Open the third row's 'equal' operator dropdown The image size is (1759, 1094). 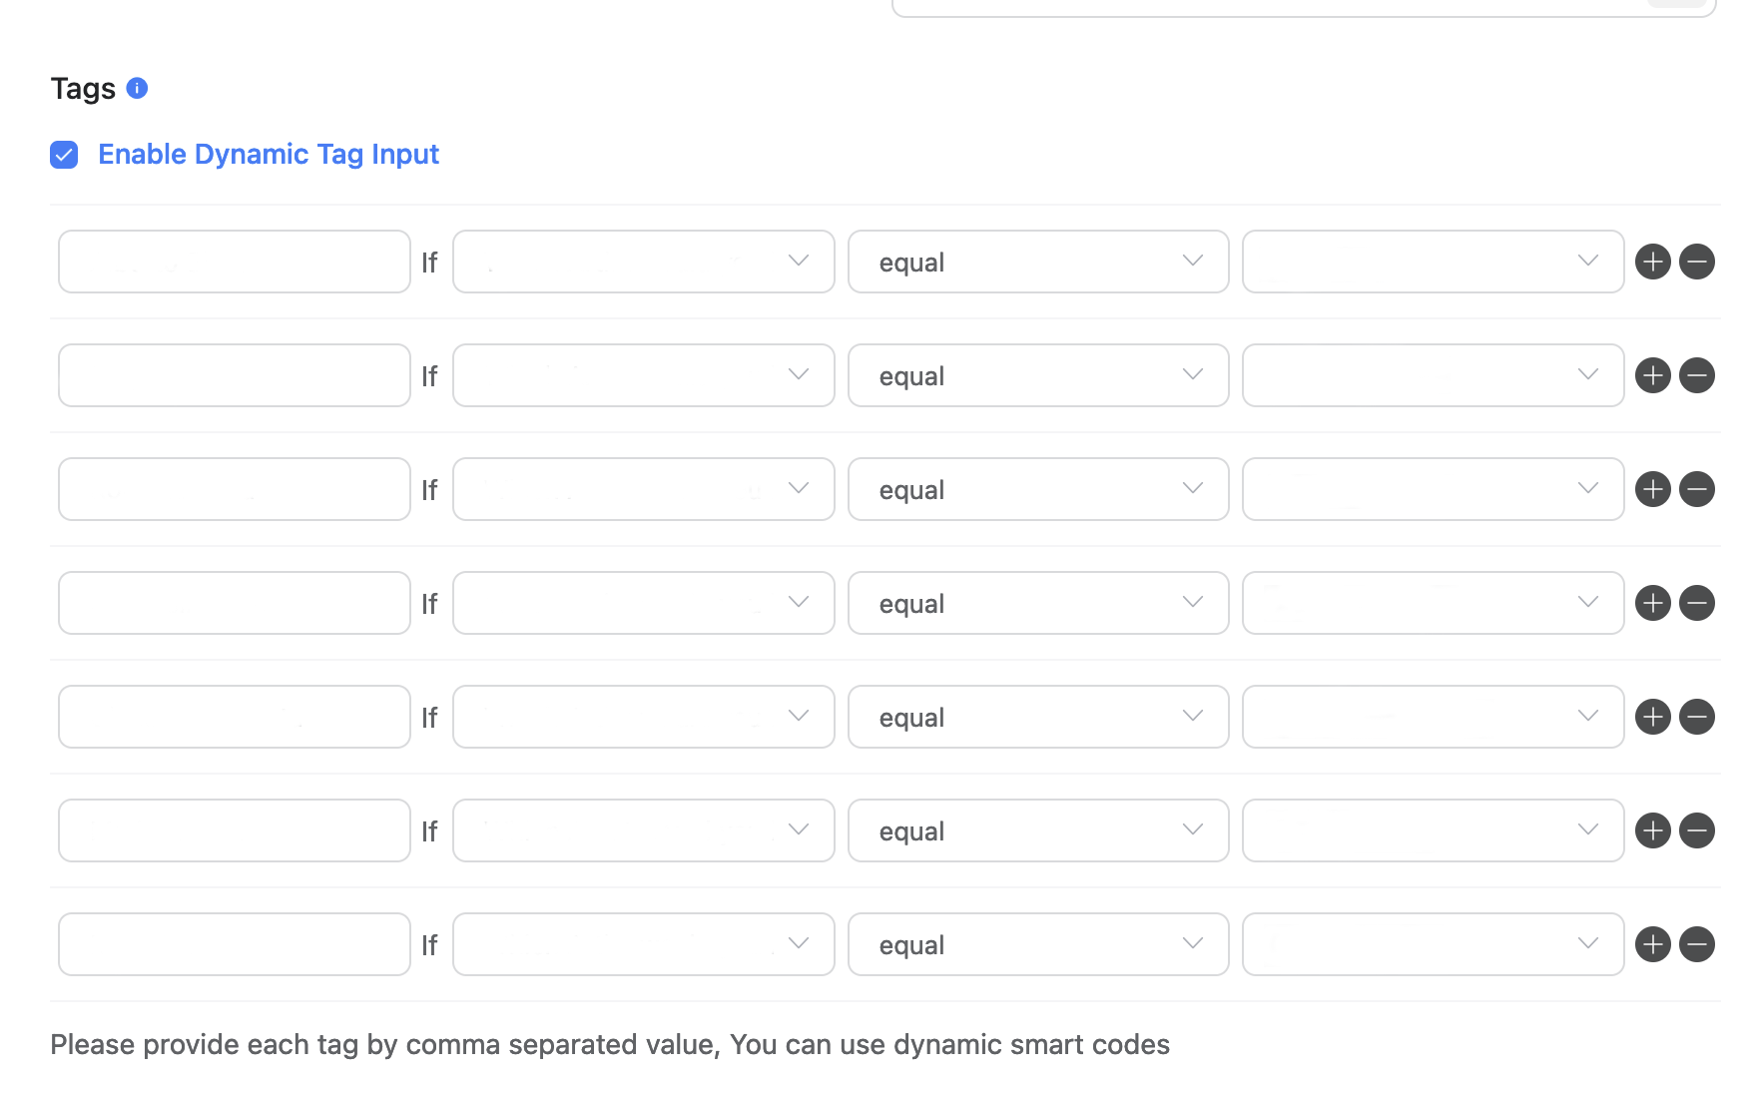[x=1038, y=489]
